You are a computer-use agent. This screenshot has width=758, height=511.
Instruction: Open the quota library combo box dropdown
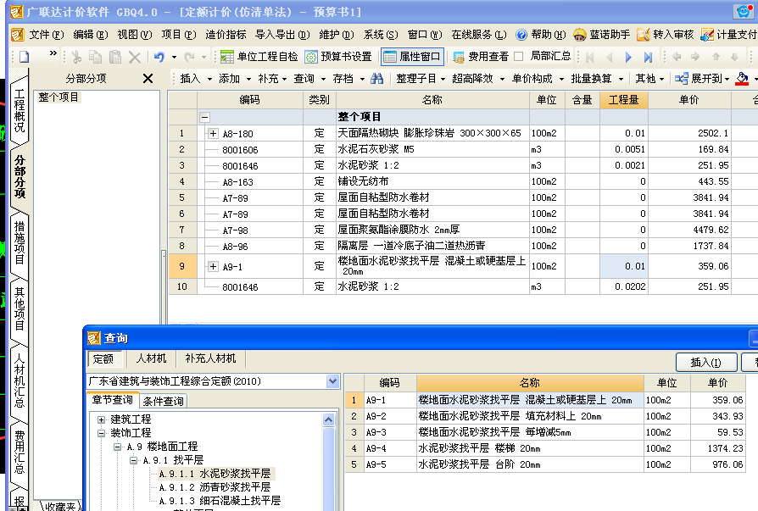[x=332, y=381]
